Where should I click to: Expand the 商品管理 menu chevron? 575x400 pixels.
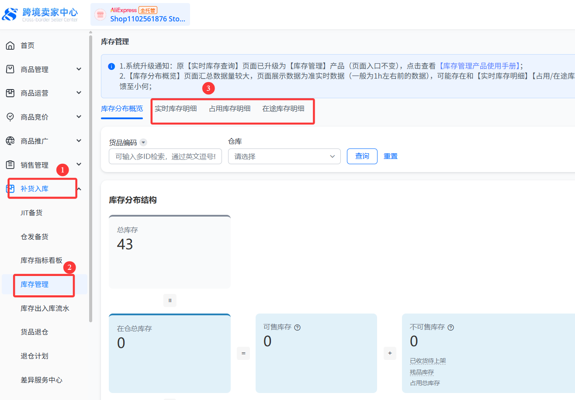tap(79, 69)
